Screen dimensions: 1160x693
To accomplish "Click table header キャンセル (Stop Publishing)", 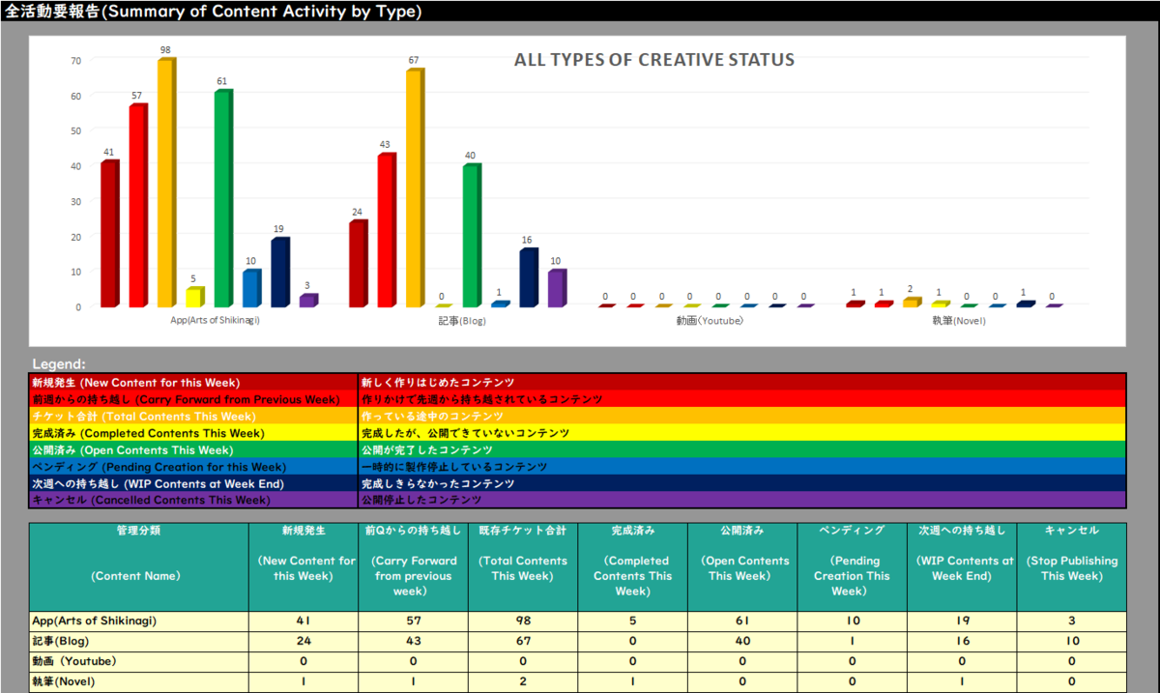I will (1072, 566).
